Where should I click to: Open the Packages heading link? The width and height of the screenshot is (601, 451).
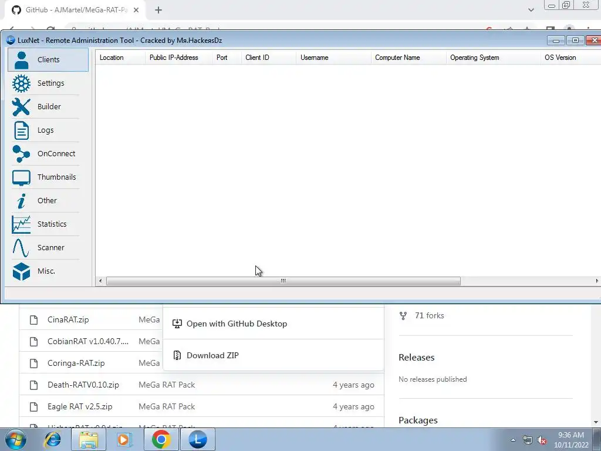coord(418,420)
